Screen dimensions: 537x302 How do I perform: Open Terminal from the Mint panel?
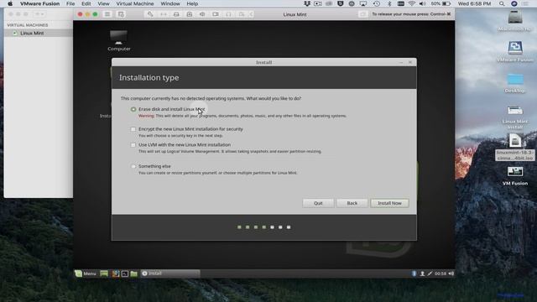tap(125, 273)
